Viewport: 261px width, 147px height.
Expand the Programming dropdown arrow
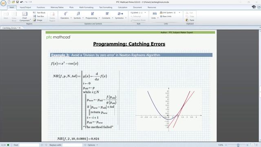100,18
